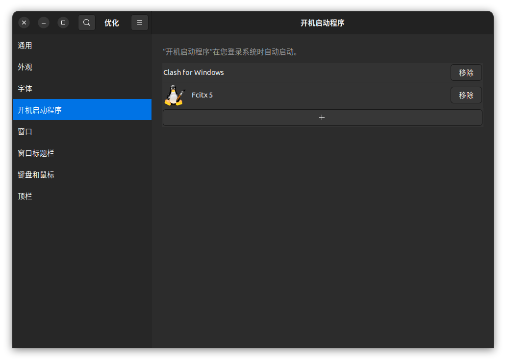Click the 开机启动程序 header bar title
Image resolution: width=506 pixels, height=362 pixels.
coord(322,23)
